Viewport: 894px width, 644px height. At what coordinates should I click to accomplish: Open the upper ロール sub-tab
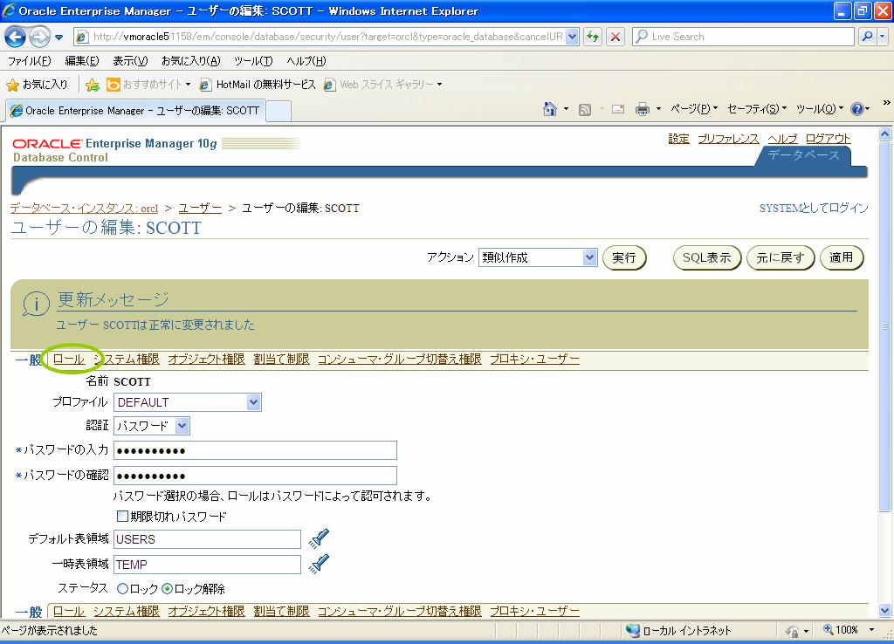[69, 359]
